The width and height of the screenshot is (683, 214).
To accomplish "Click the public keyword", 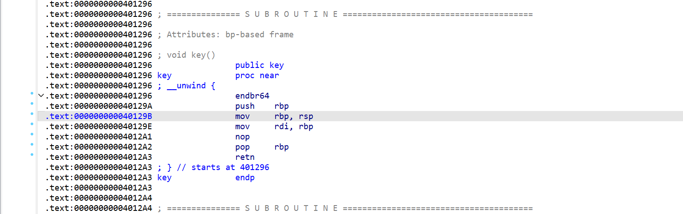I will coord(249,65).
